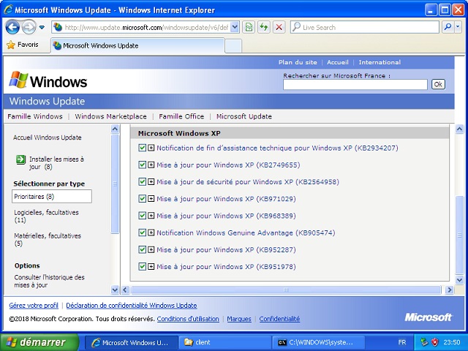Click the Live Search magnifier button

[448, 27]
